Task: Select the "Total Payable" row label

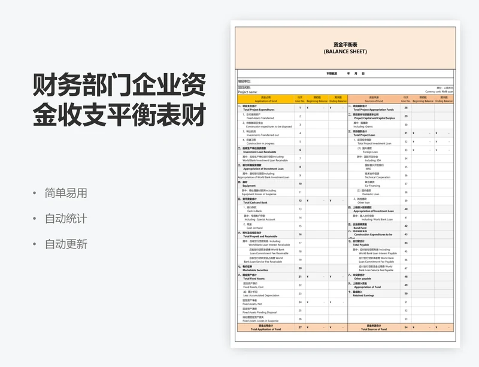Action: [x=361, y=245]
